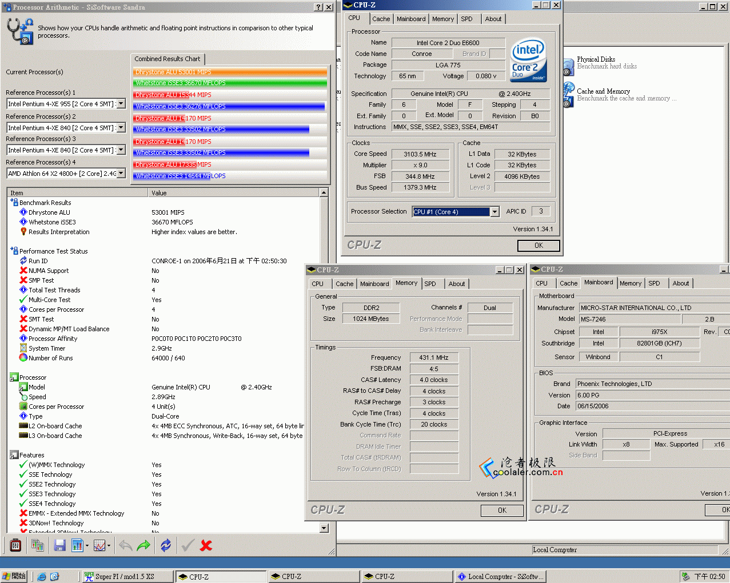
Task: Click scrollbar down arrow in results list
Action: (324, 528)
